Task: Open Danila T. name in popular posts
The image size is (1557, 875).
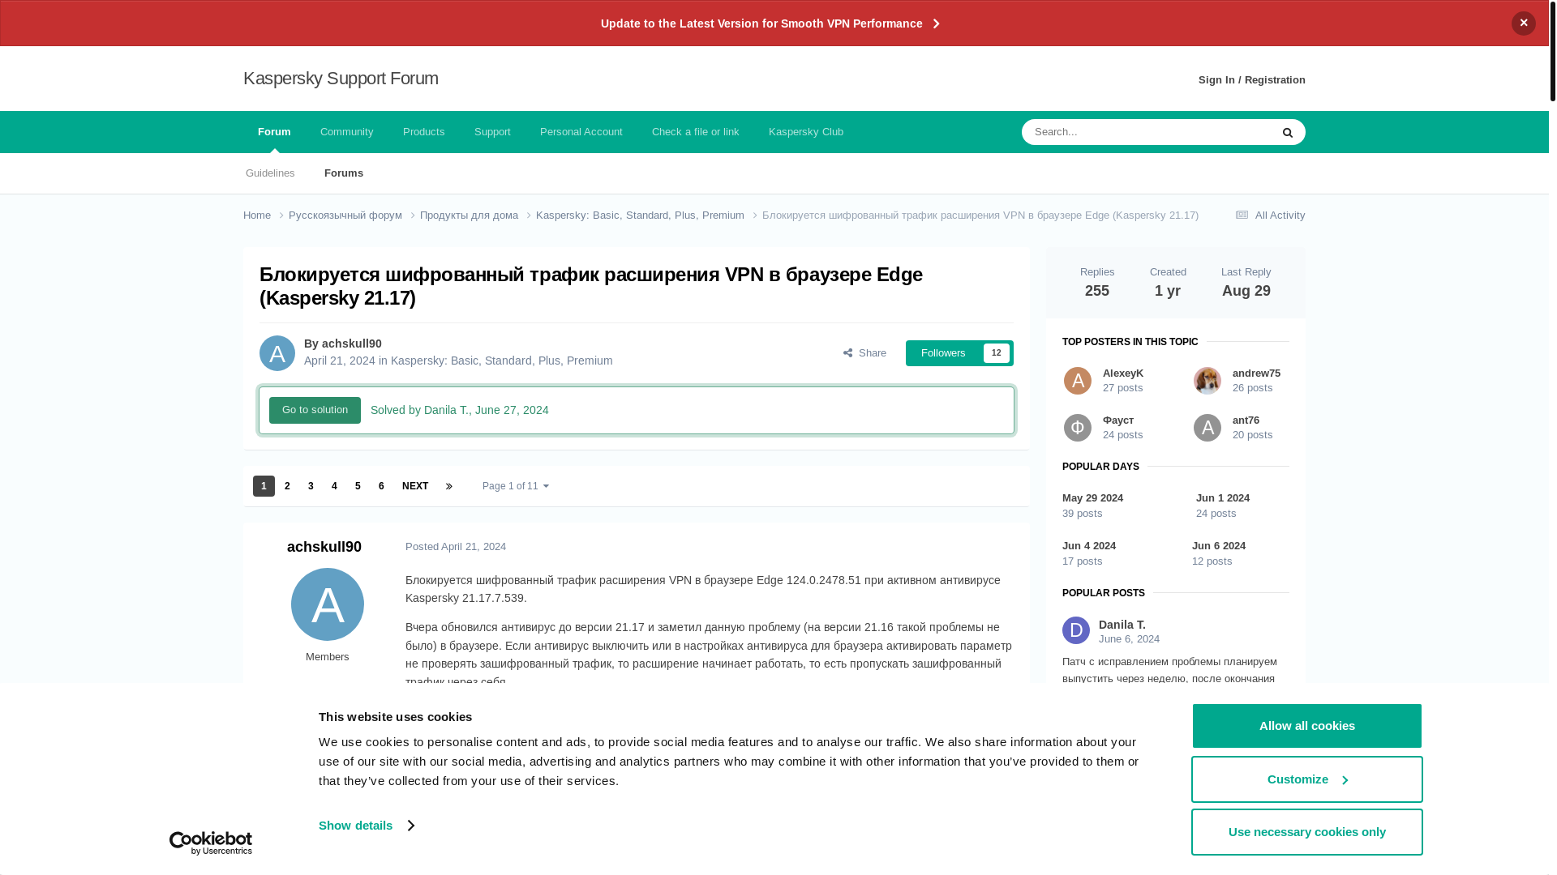Action: pyautogui.click(x=1122, y=625)
